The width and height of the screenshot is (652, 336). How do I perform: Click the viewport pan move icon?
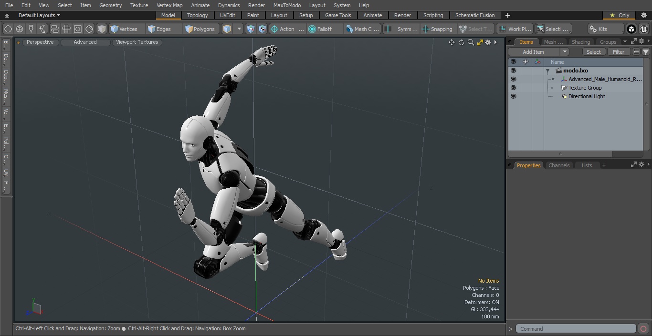(452, 42)
